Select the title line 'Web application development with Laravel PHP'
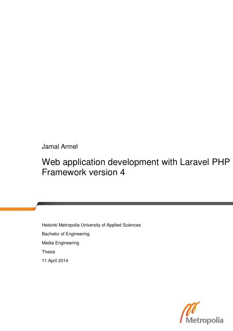233x331 pixels. [x=136, y=162]
